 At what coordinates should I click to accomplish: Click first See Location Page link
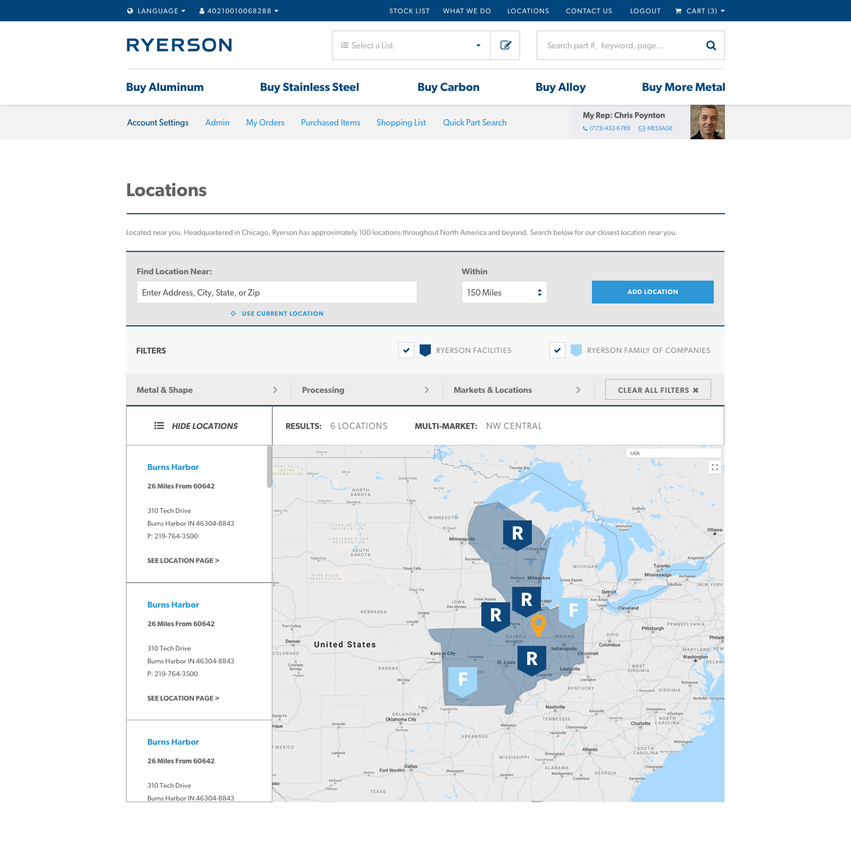183,560
